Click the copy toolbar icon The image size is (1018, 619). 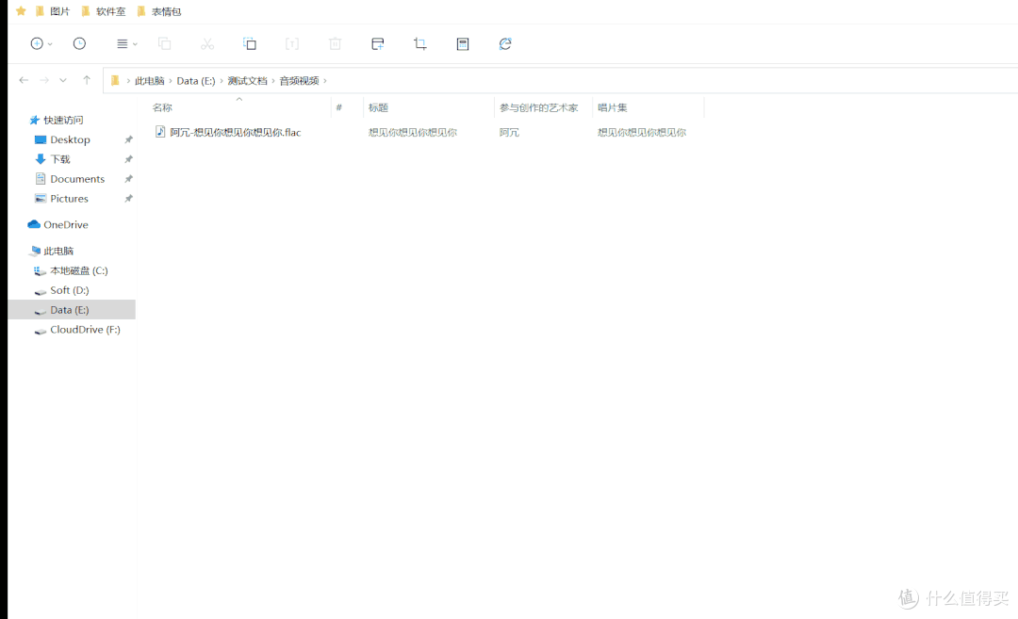pos(164,43)
